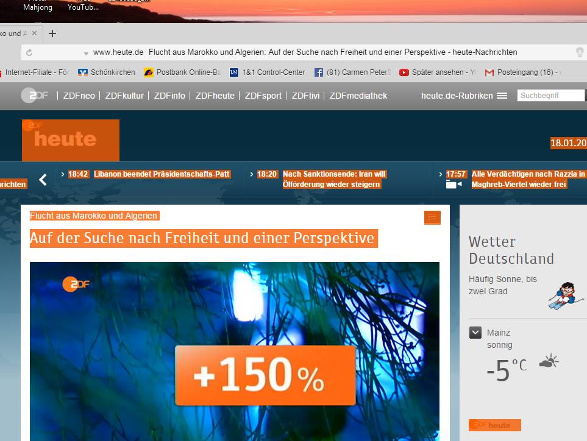Open the Gmail Posteingang bookmark

tap(522, 72)
